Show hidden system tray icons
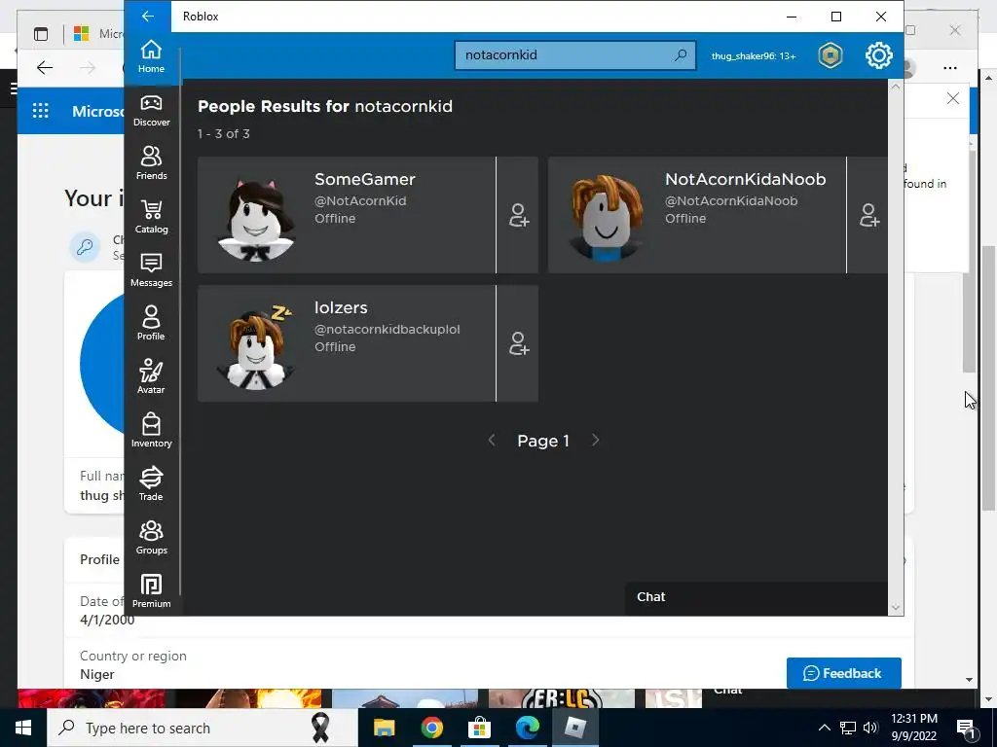This screenshot has height=747, width=997. click(x=824, y=728)
